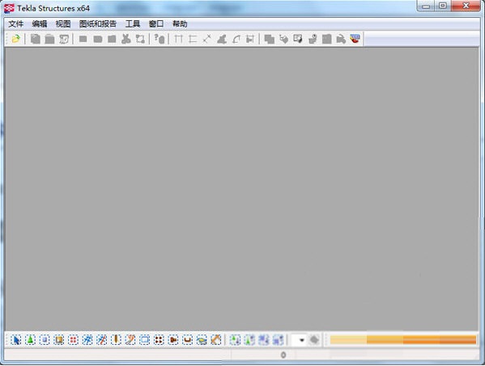Click the Tekla Structures logo in title bar
The height and width of the screenshot is (366, 485).
click(x=9, y=8)
